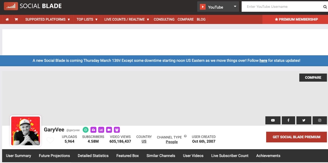The width and height of the screenshot is (328, 163).
Task: Click the purple cloud upload badge
Action: pyautogui.click(x=93, y=130)
